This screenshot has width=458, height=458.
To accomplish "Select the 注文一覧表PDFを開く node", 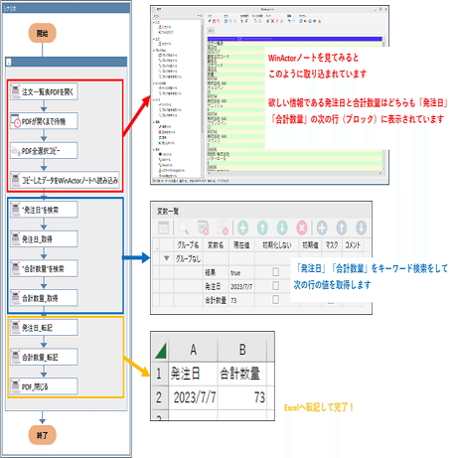I will [44, 91].
